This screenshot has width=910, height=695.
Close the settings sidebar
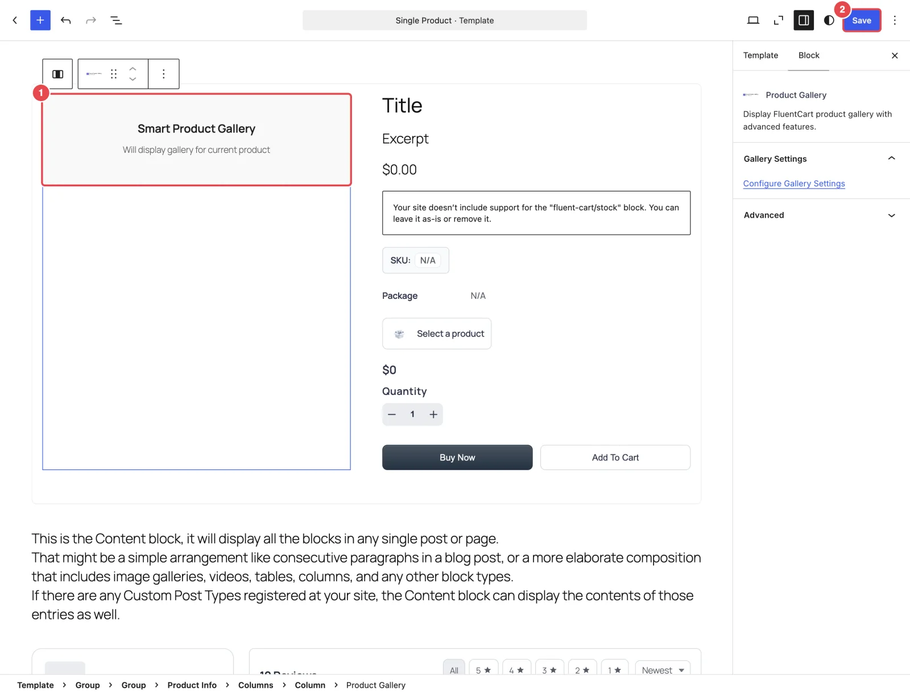895,56
